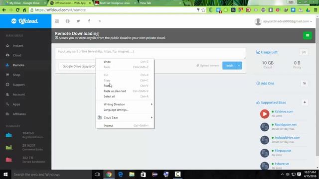Open Language settings in context menu

tap(125, 110)
